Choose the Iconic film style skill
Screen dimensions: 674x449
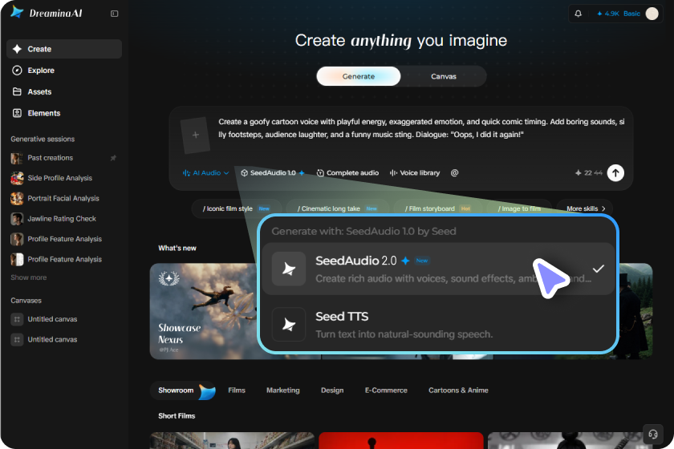[x=237, y=208]
